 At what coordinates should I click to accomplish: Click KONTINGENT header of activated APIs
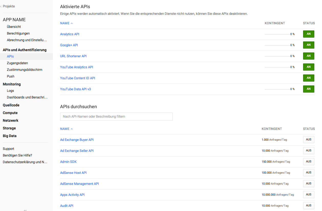pos(275,23)
